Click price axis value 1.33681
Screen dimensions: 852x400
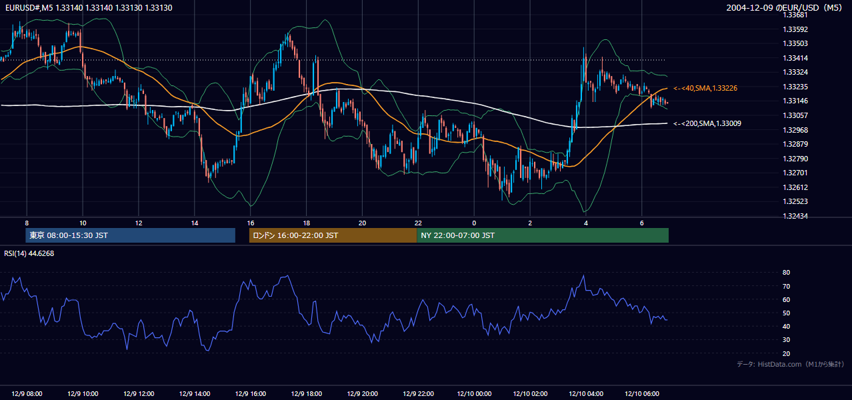click(x=795, y=15)
